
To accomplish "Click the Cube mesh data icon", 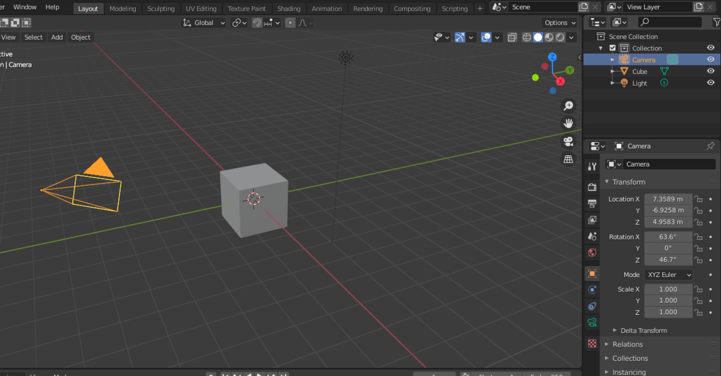I will 665,71.
